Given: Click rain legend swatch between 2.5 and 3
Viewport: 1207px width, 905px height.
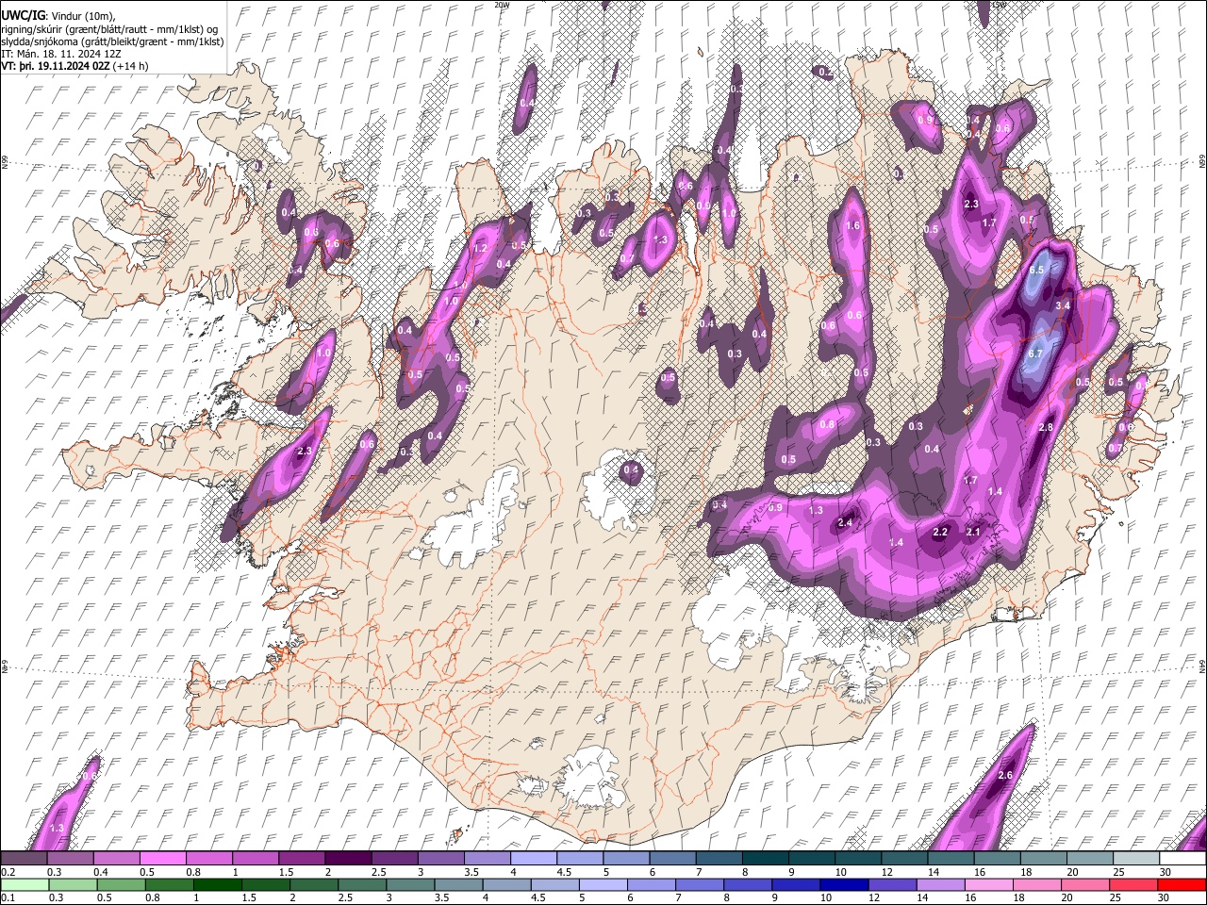Looking at the screenshot, I should [362, 884].
